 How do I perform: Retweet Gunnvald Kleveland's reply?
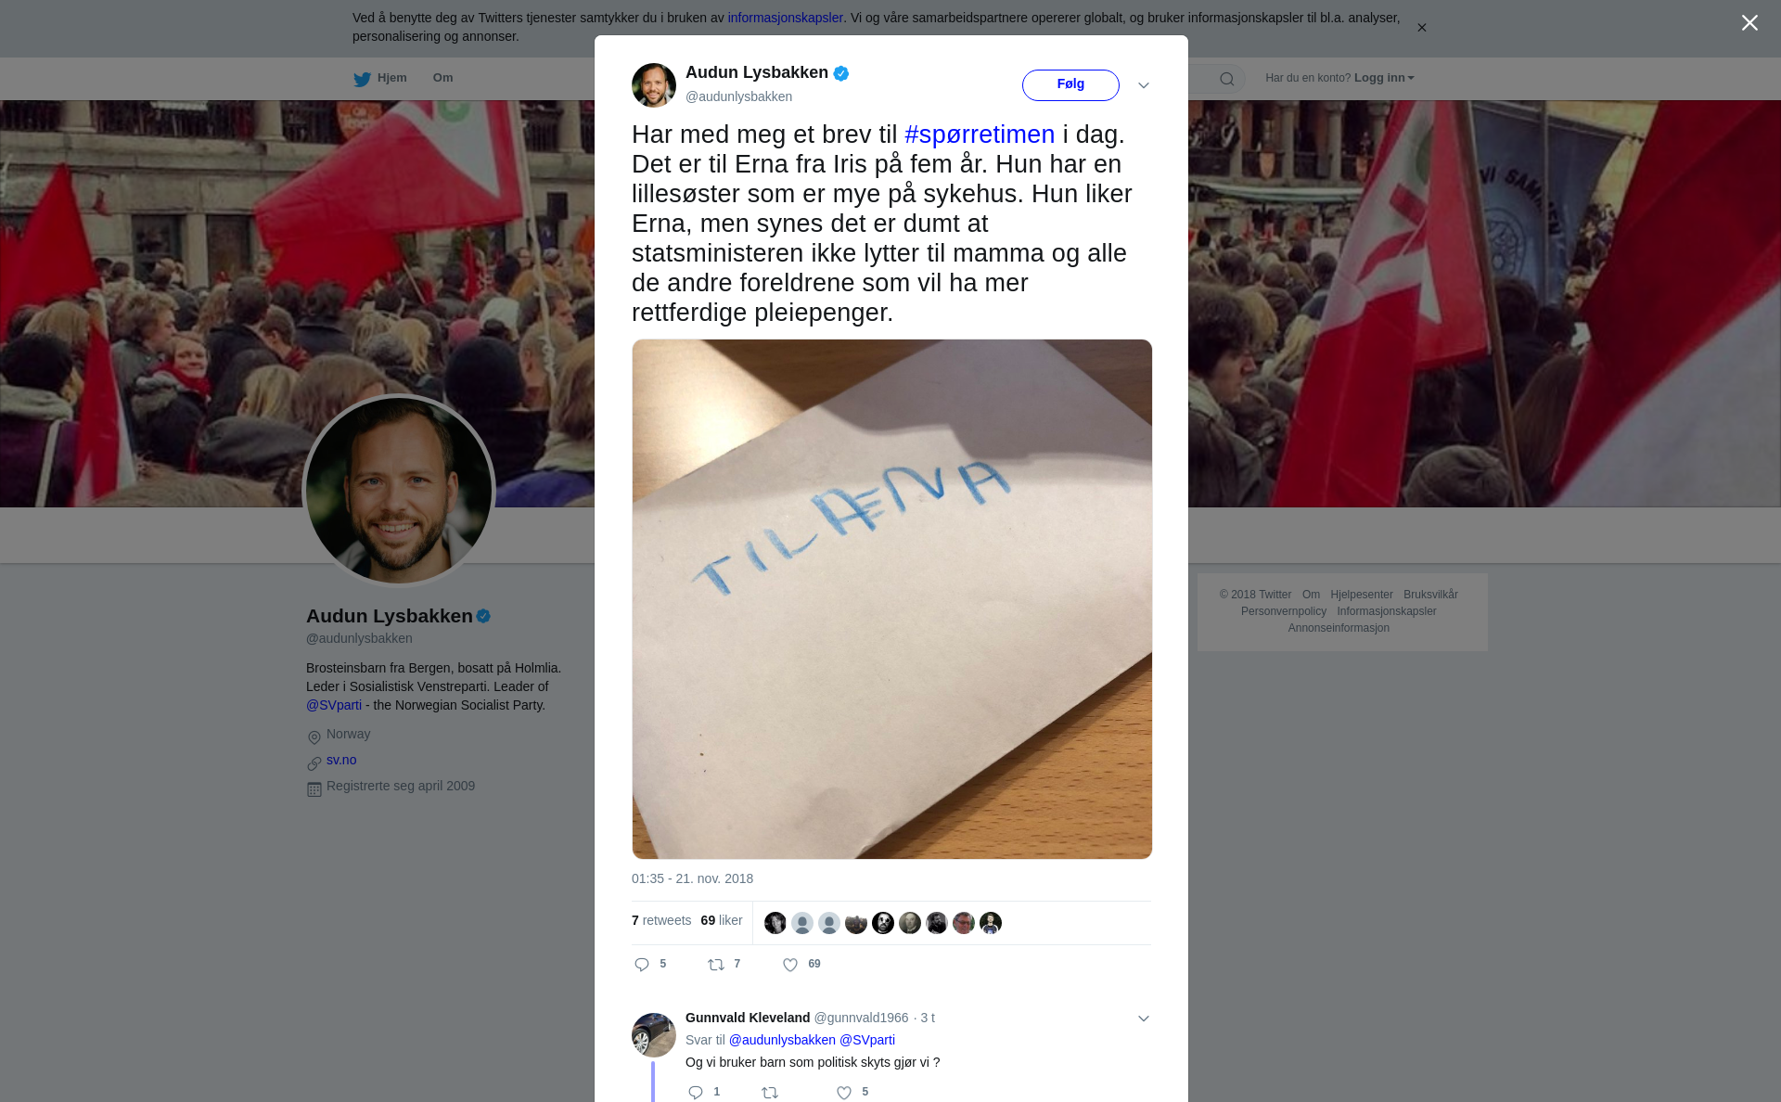[x=770, y=1093]
